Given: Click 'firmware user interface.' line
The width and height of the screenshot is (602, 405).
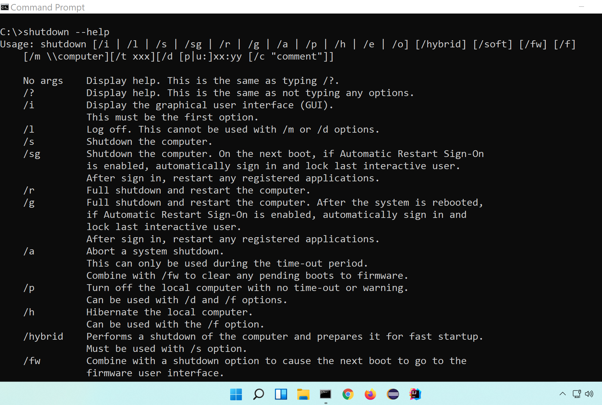Looking at the screenshot, I should 155,373.
